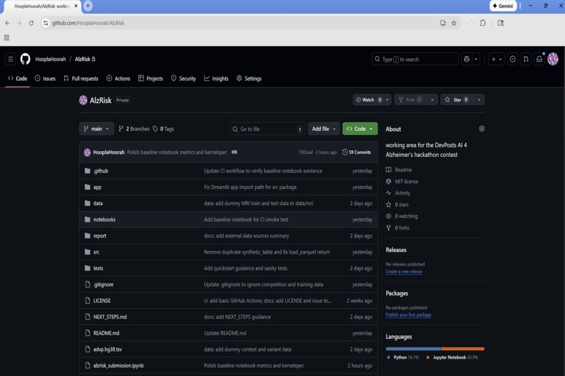Open the browser Extensions puzzle icon

[482, 23]
